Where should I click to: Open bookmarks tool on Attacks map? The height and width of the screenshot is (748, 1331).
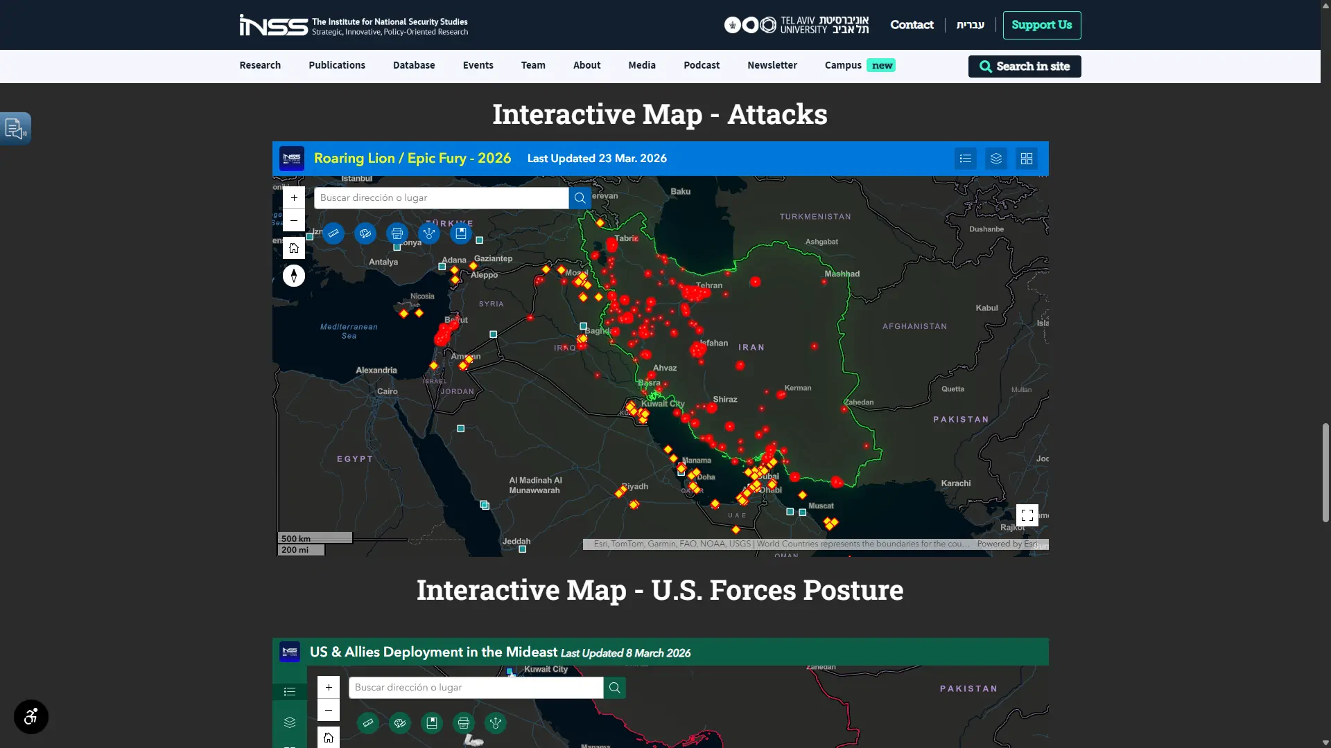coord(461,233)
